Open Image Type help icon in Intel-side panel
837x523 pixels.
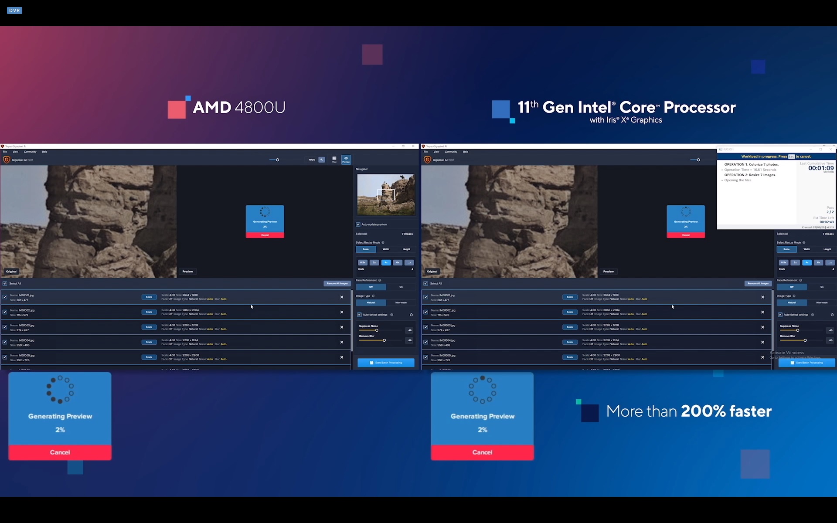point(794,296)
